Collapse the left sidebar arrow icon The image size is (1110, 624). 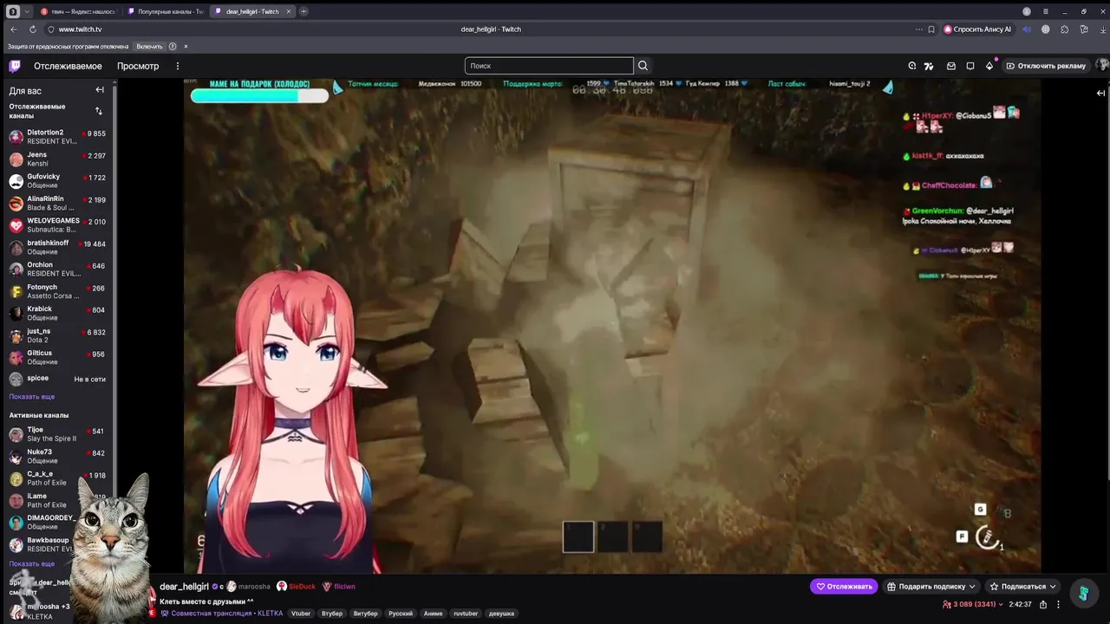pyautogui.click(x=100, y=89)
